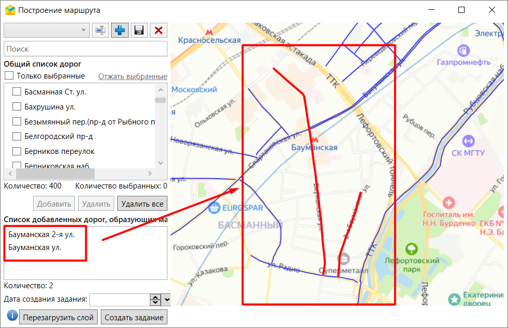508x328 pixels.
Task: Click the Отжать выбранные link
Action: pyautogui.click(x=132, y=76)
